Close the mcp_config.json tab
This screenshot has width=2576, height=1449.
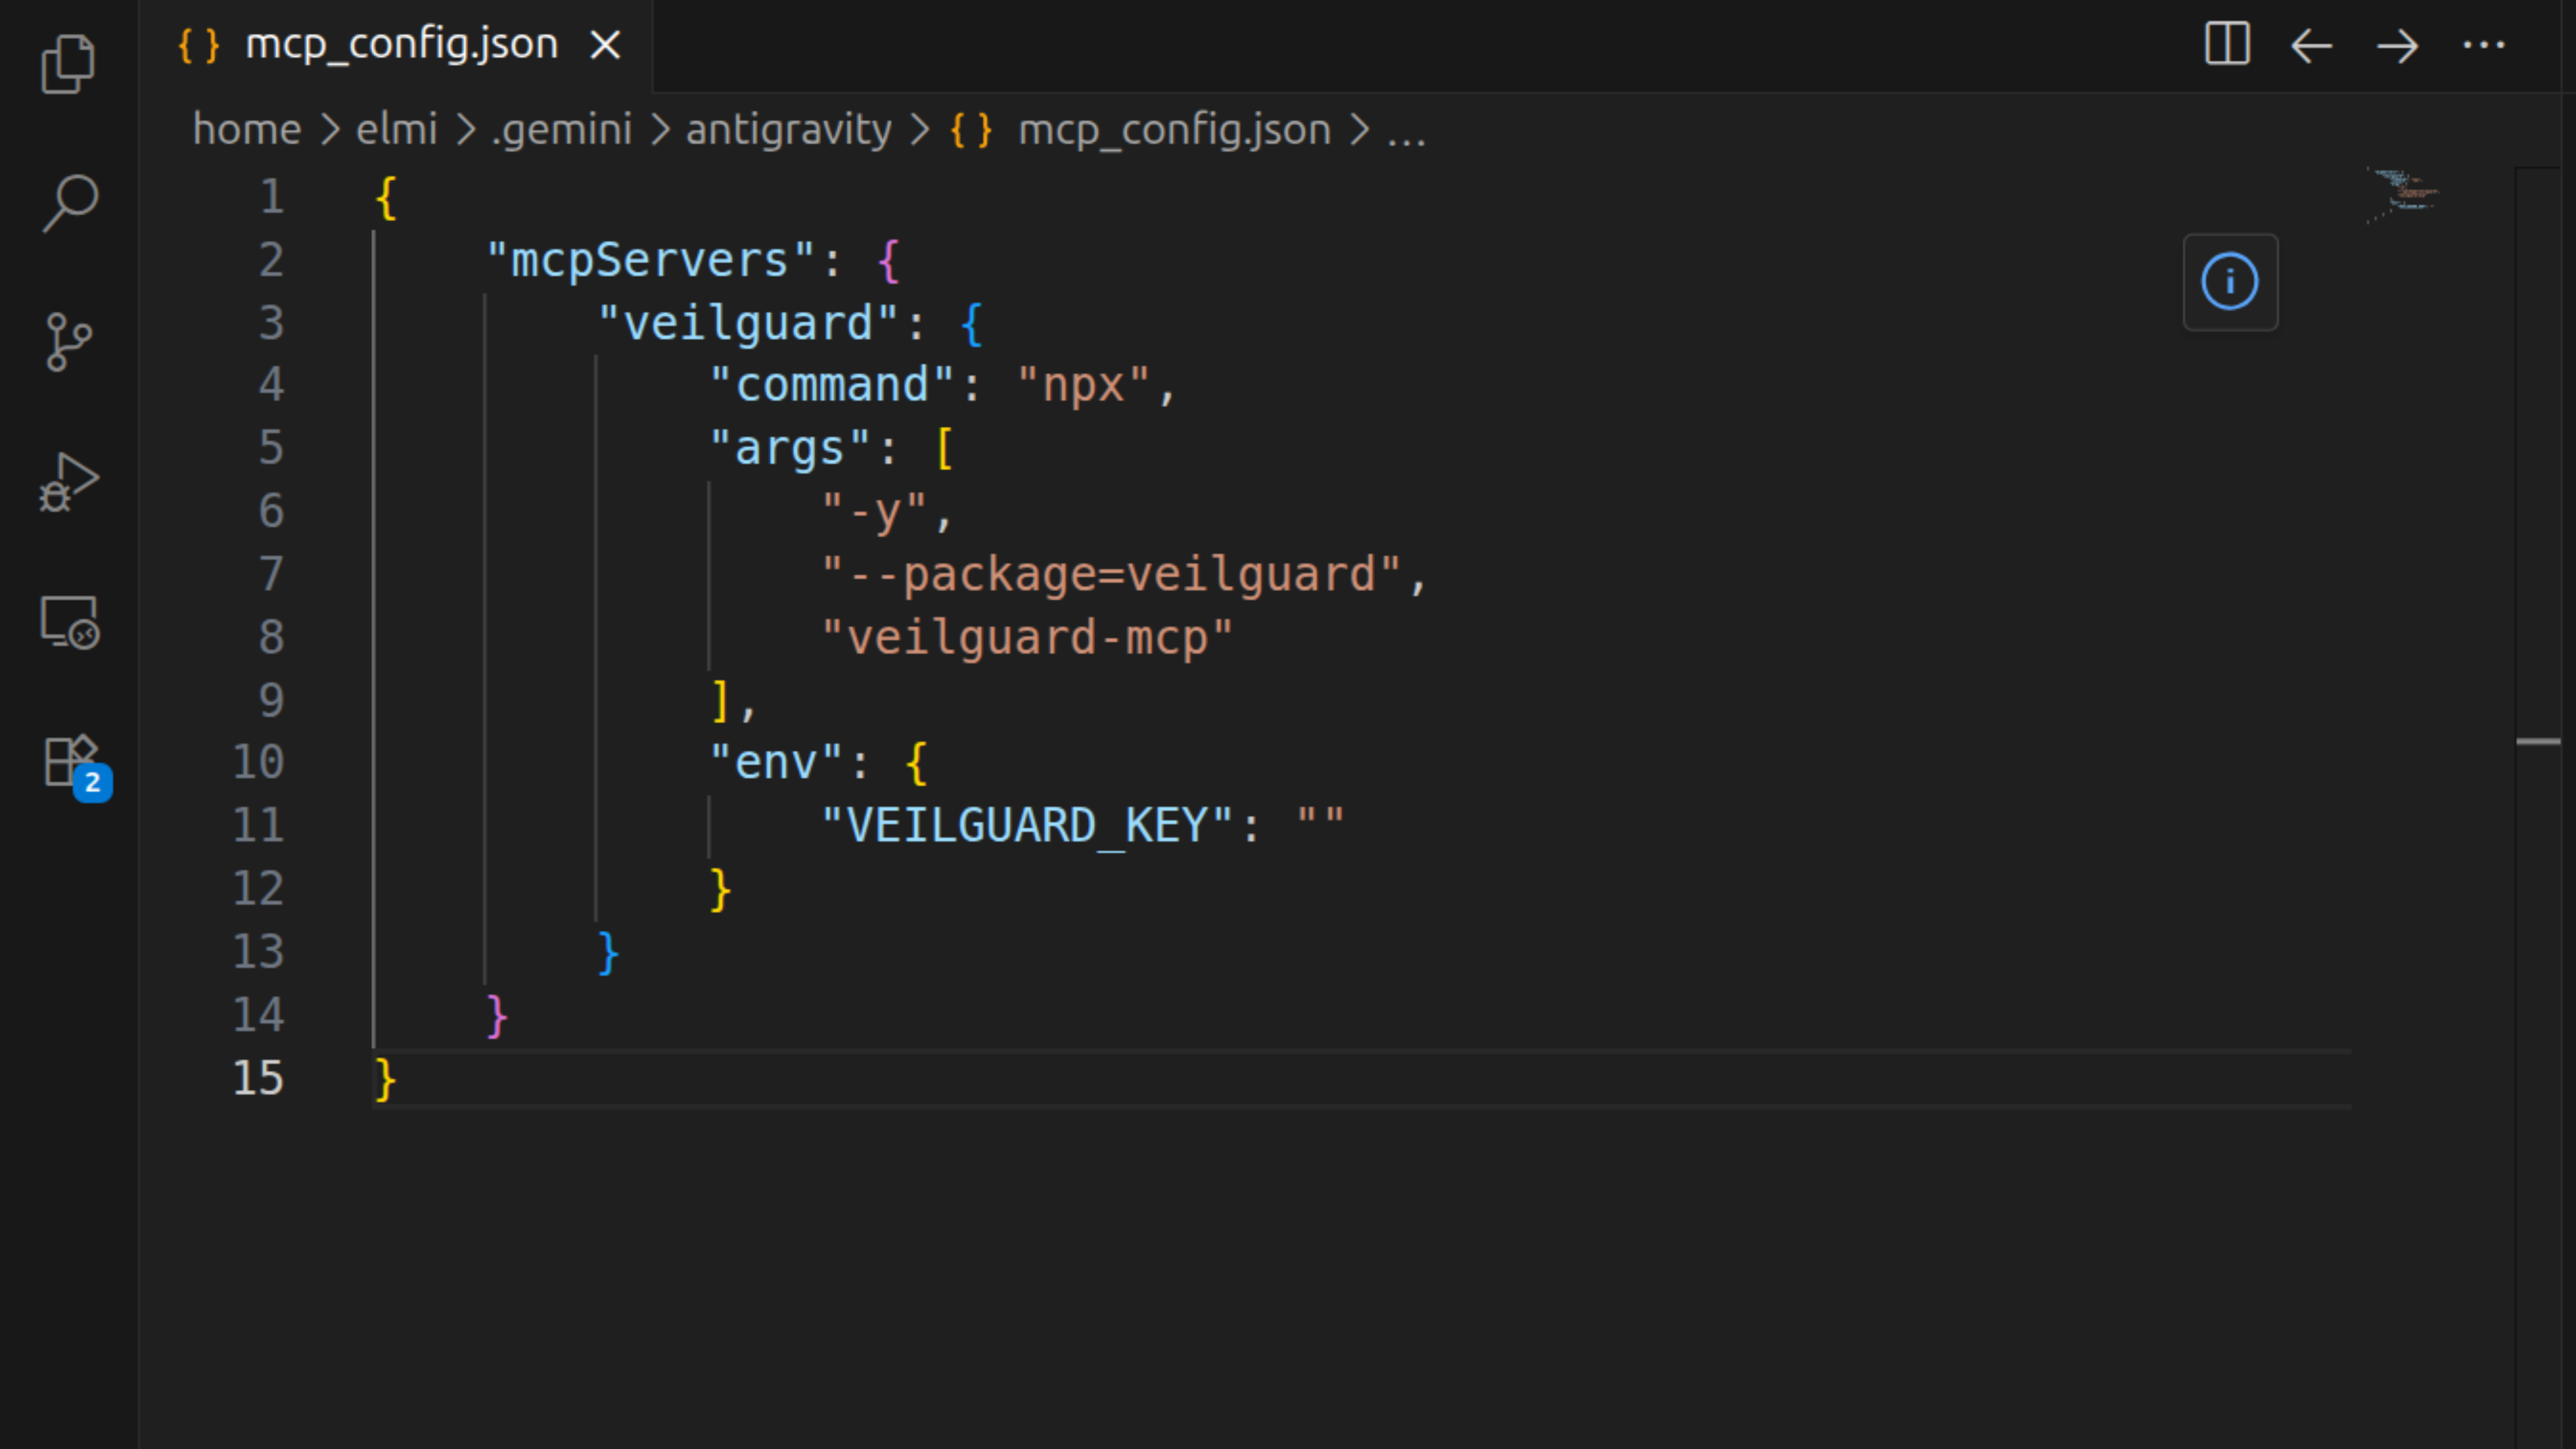tap(605, 45)
